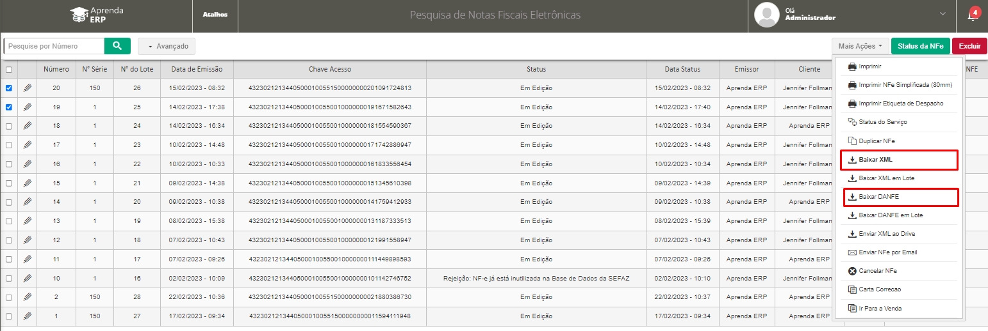Click the edit pencil for invoice 18
Screen dimensions: 988x331
[x=28, y=126]
